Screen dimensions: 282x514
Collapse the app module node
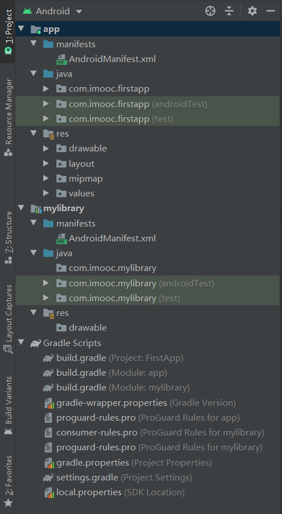tap(21, 29)
